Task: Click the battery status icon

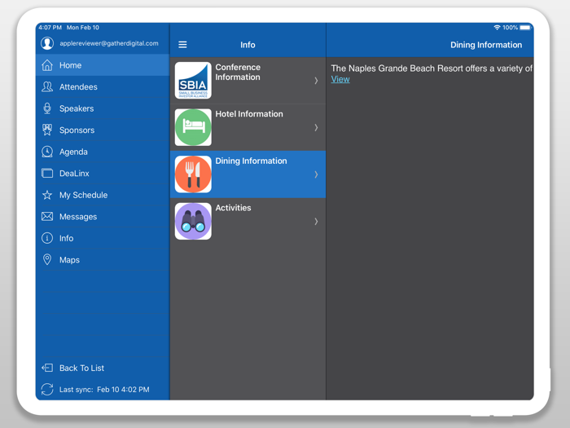Action: tap(525, 28)
